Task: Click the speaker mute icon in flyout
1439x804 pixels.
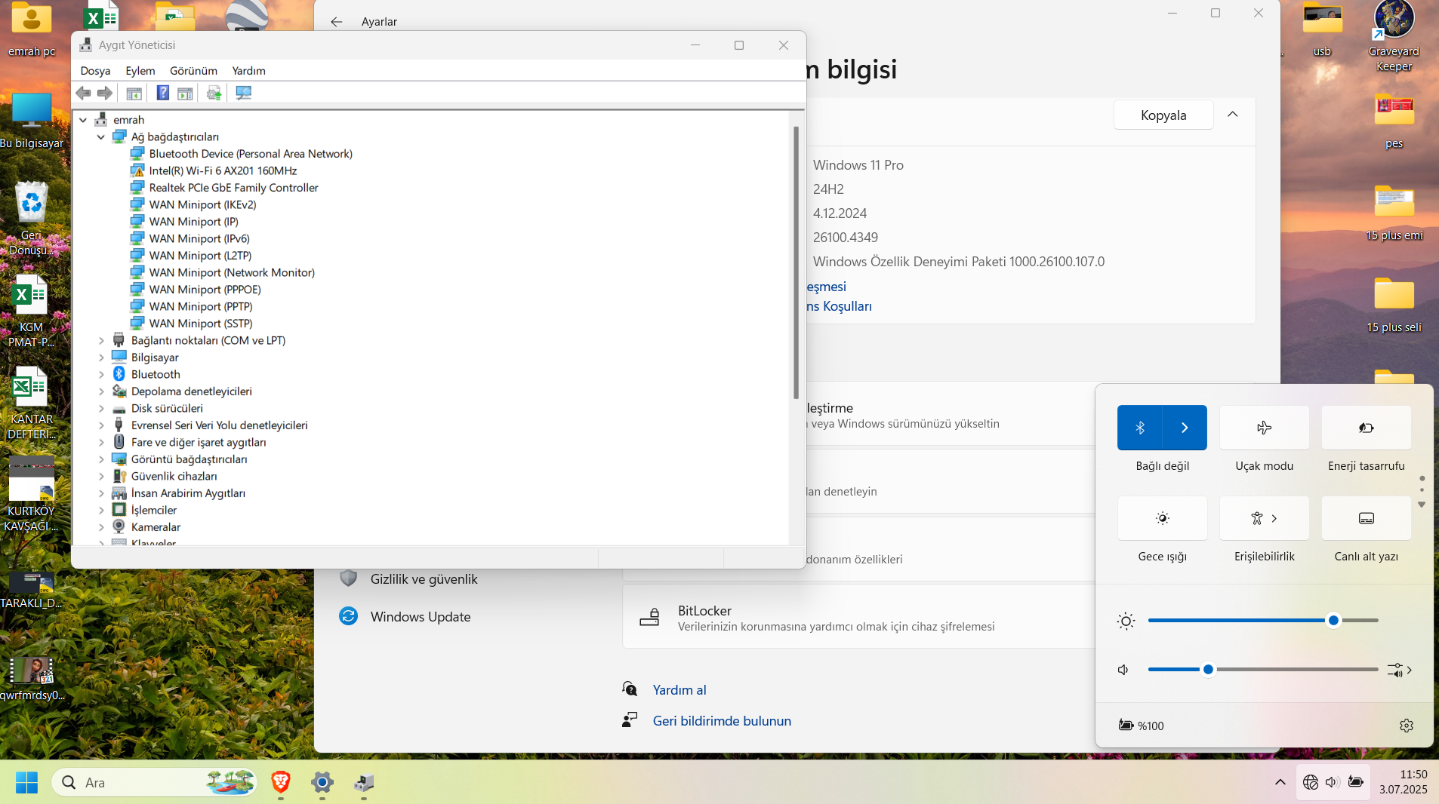Action: click(x=1123, y=670)
